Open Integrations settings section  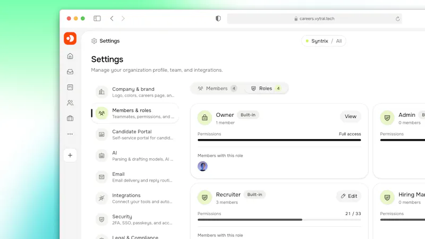[135, 198]
